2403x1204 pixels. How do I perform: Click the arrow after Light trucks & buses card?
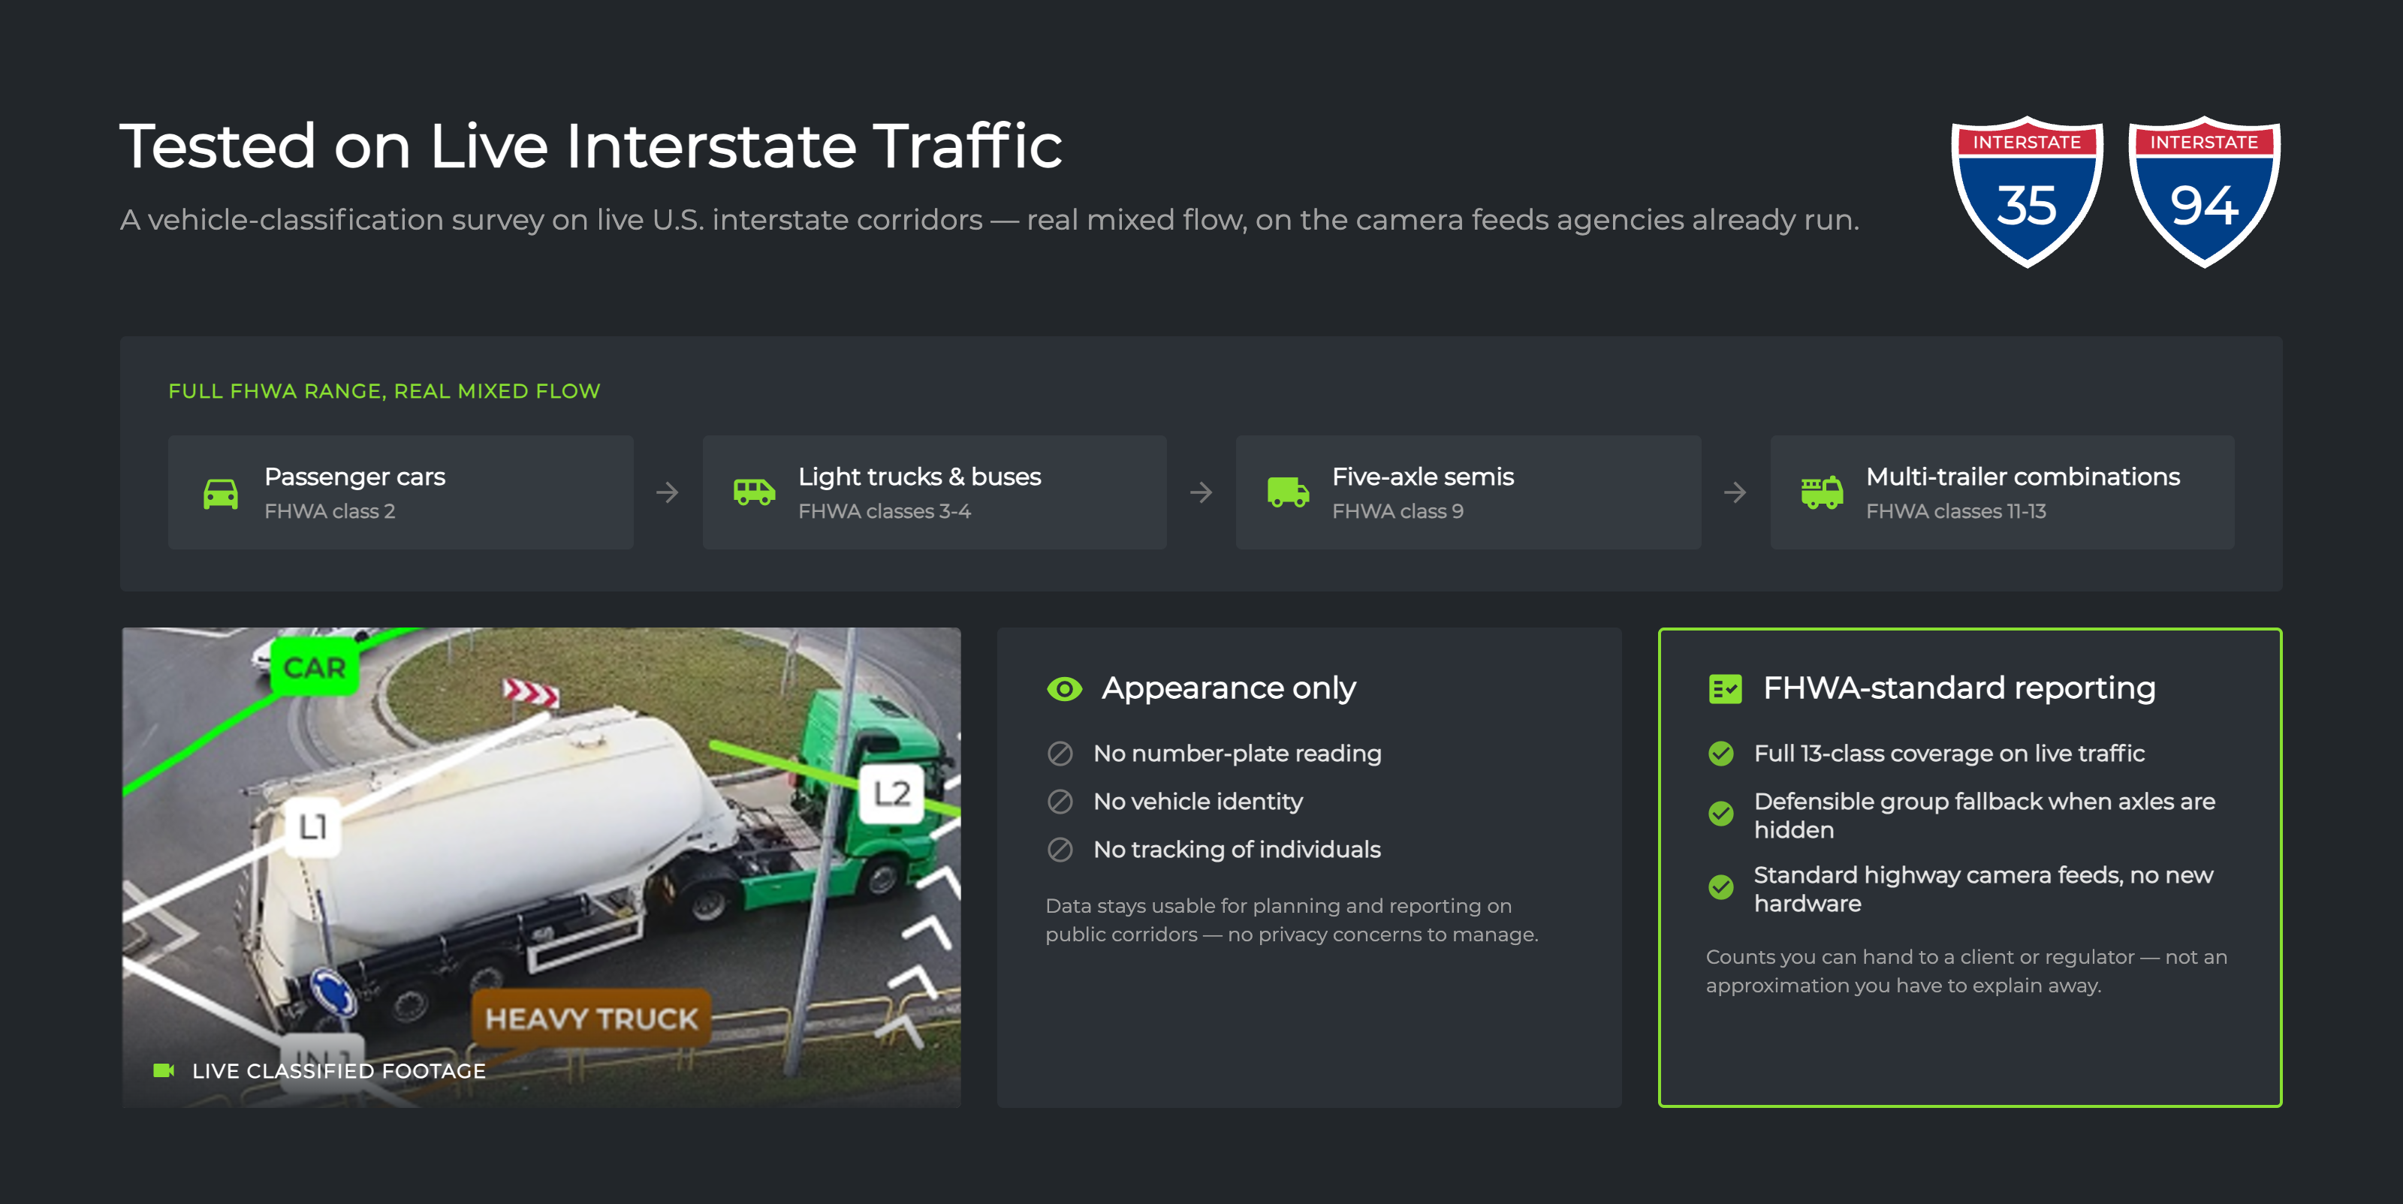[1201, 492]
